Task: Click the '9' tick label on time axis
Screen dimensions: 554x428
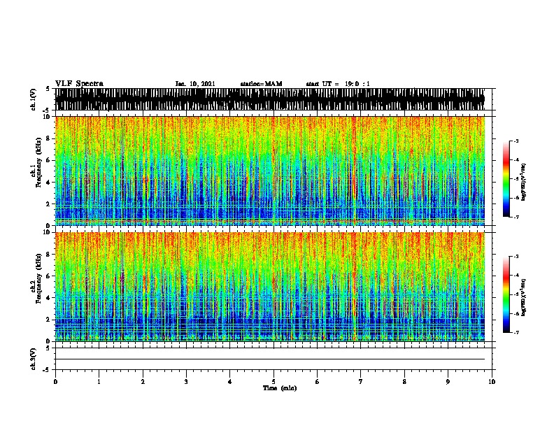Action: click(448, 382)
